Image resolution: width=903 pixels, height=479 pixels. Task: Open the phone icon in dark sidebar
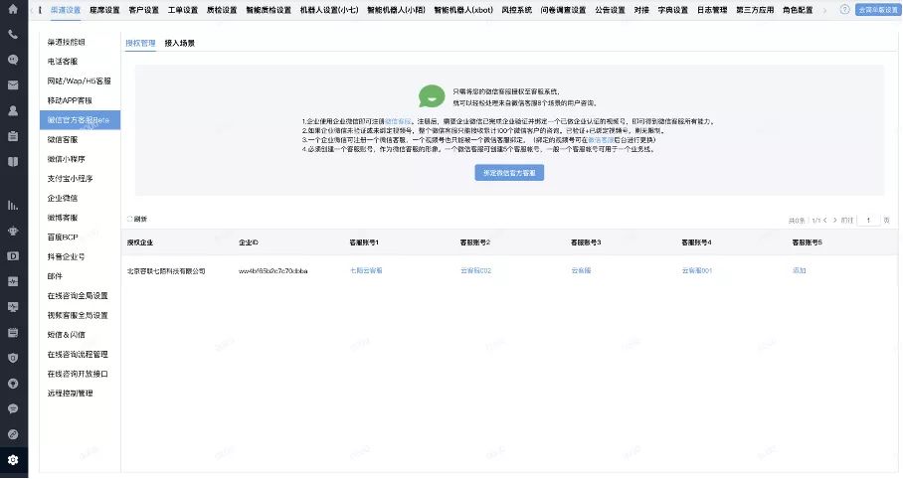click(13, 35)
